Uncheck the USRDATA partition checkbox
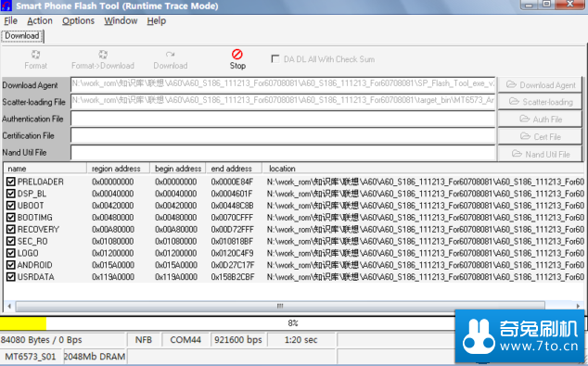This screenshot has height=366, width=588. point(10,277)
